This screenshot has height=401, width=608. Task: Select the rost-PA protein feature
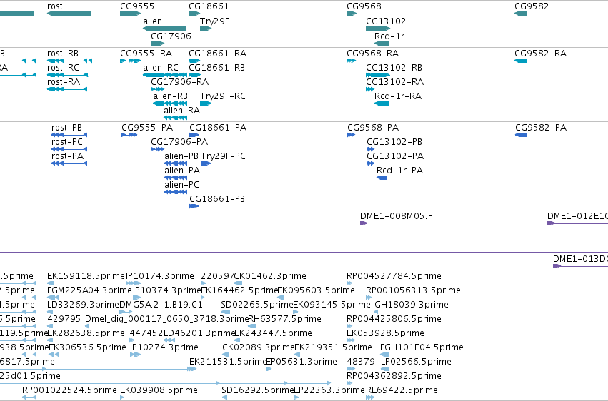pyautogui.click(x=67, y=156)
